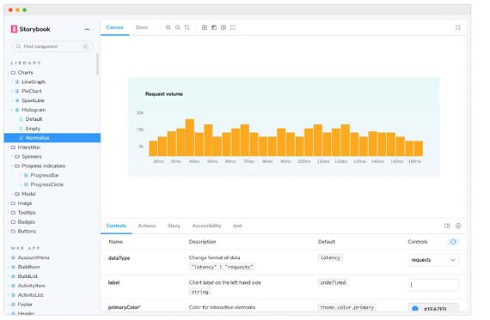Viewport: 490px width, 320px height.
Task: Click the Find component search box
Action: click(52, 46)
